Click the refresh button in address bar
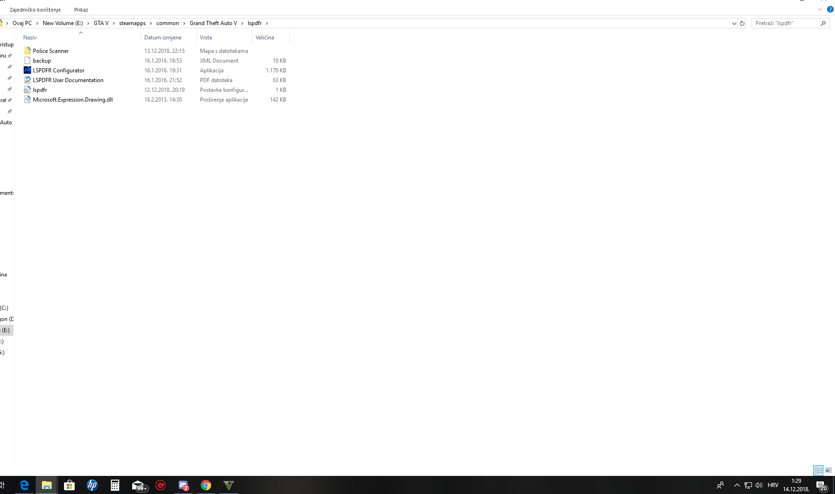 point(742,23)
